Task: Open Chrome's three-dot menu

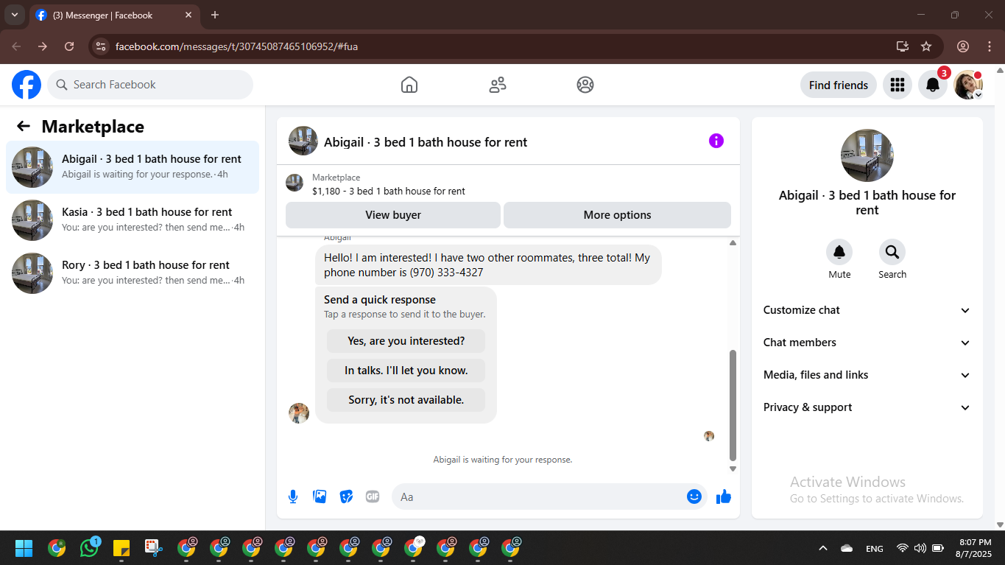Action: click(990, 46)
